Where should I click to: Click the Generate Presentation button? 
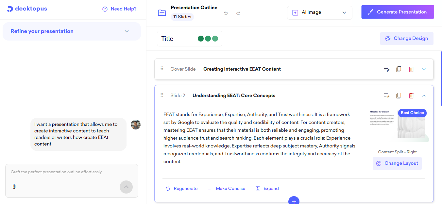398,12
